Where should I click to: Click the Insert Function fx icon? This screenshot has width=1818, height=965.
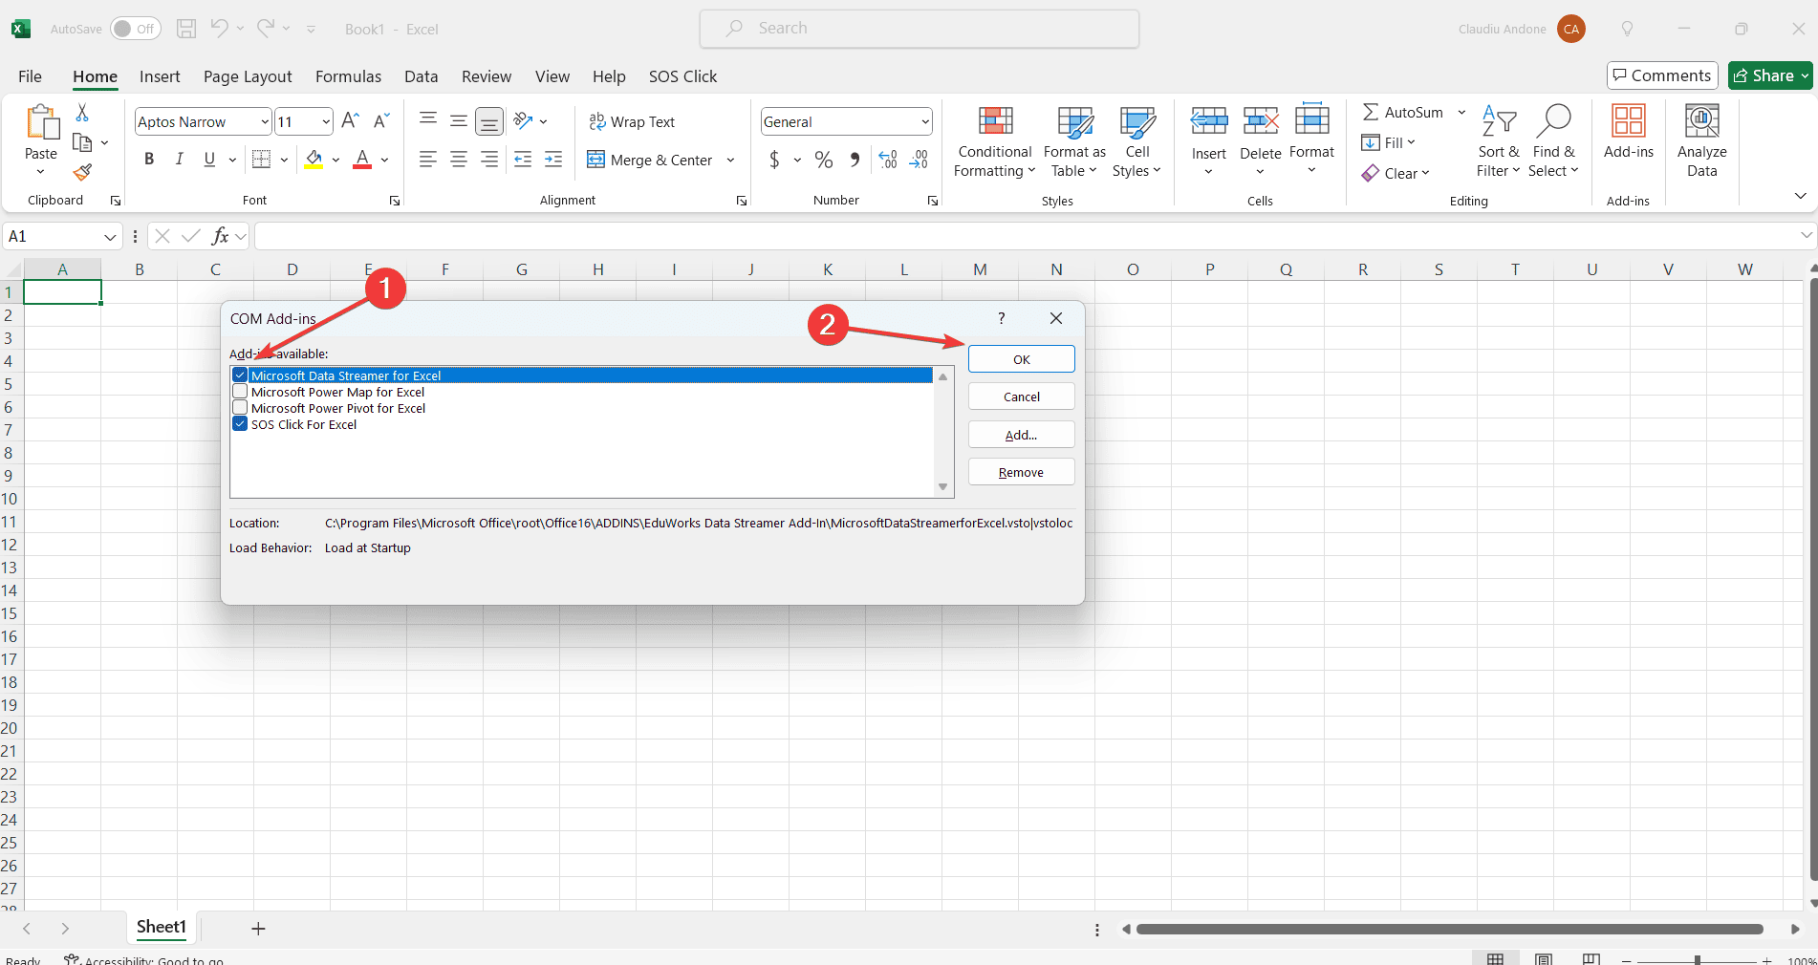click(220, 236)
